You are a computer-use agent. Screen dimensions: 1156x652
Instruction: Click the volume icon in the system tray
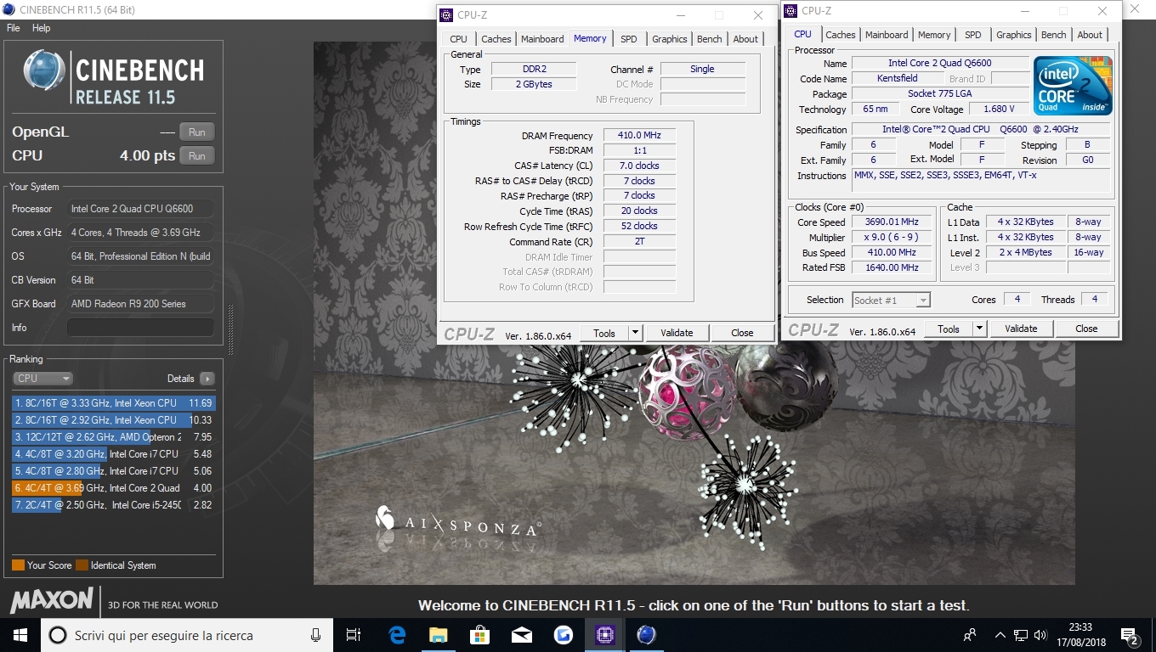coord(1040,635)
